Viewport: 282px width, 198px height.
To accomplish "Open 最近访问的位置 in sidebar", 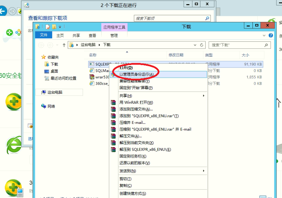I will (64, 78).
